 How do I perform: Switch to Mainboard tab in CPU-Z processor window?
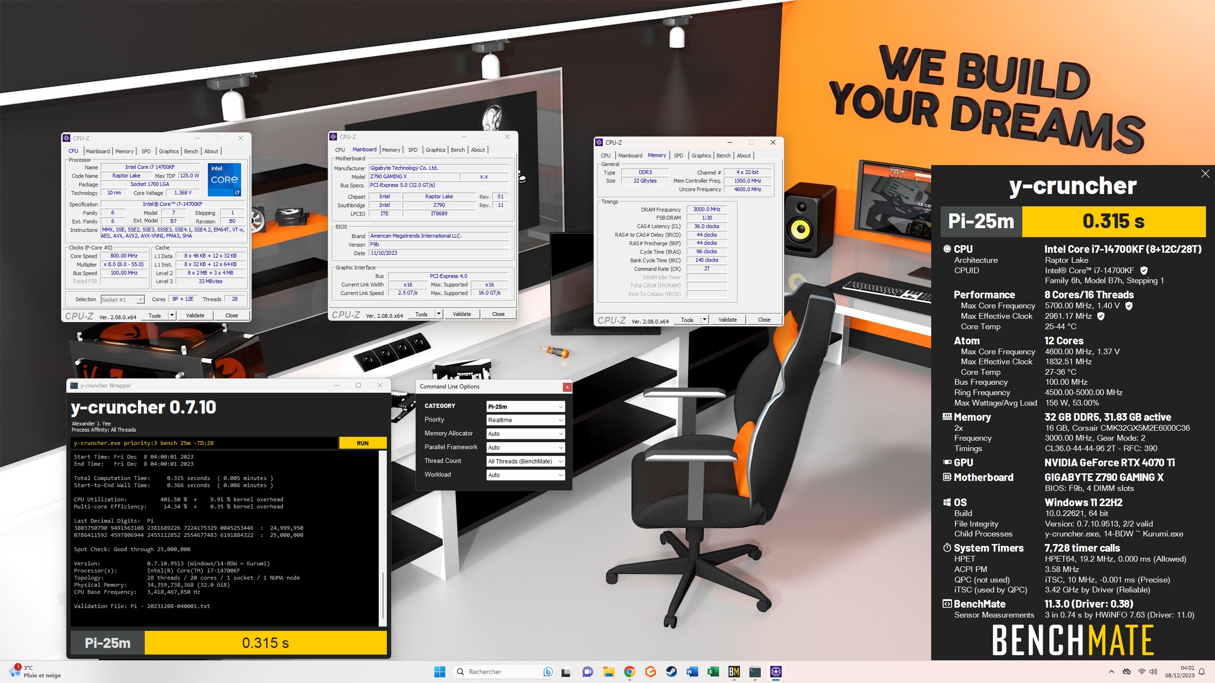pyautogui.click(x=98, y=151)
